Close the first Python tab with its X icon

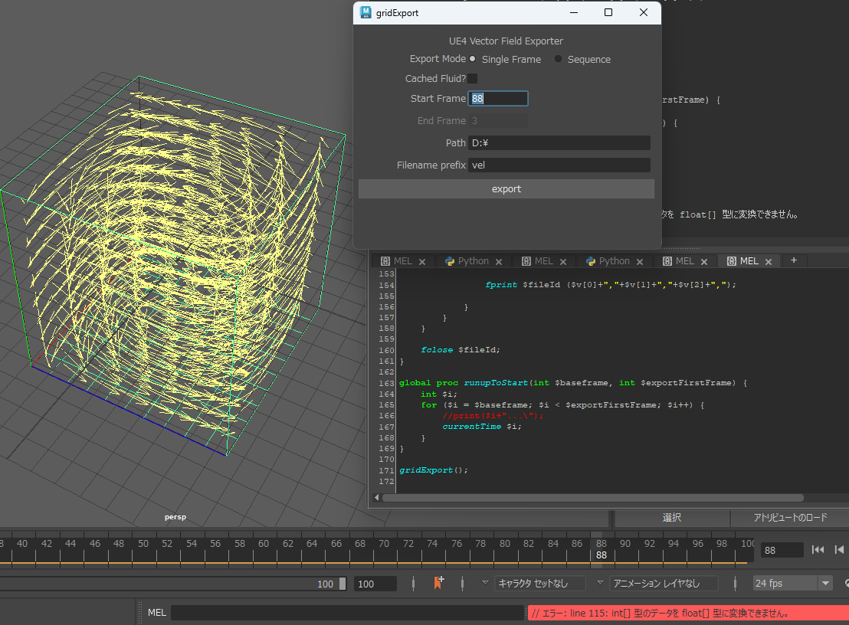coord(498,261)
